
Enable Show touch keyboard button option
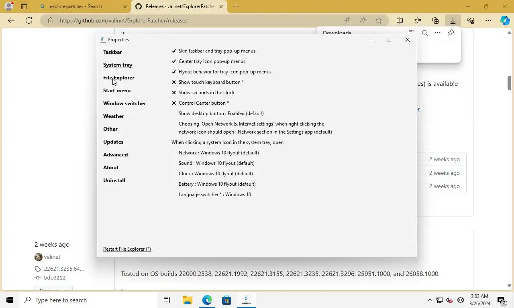[208, 82]
